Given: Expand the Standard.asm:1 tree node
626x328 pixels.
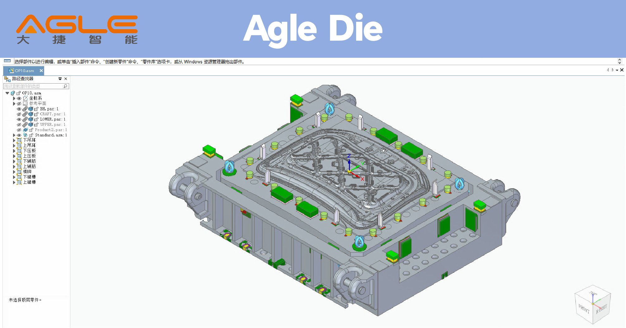Looking at the screenshot, I should 14,135.
